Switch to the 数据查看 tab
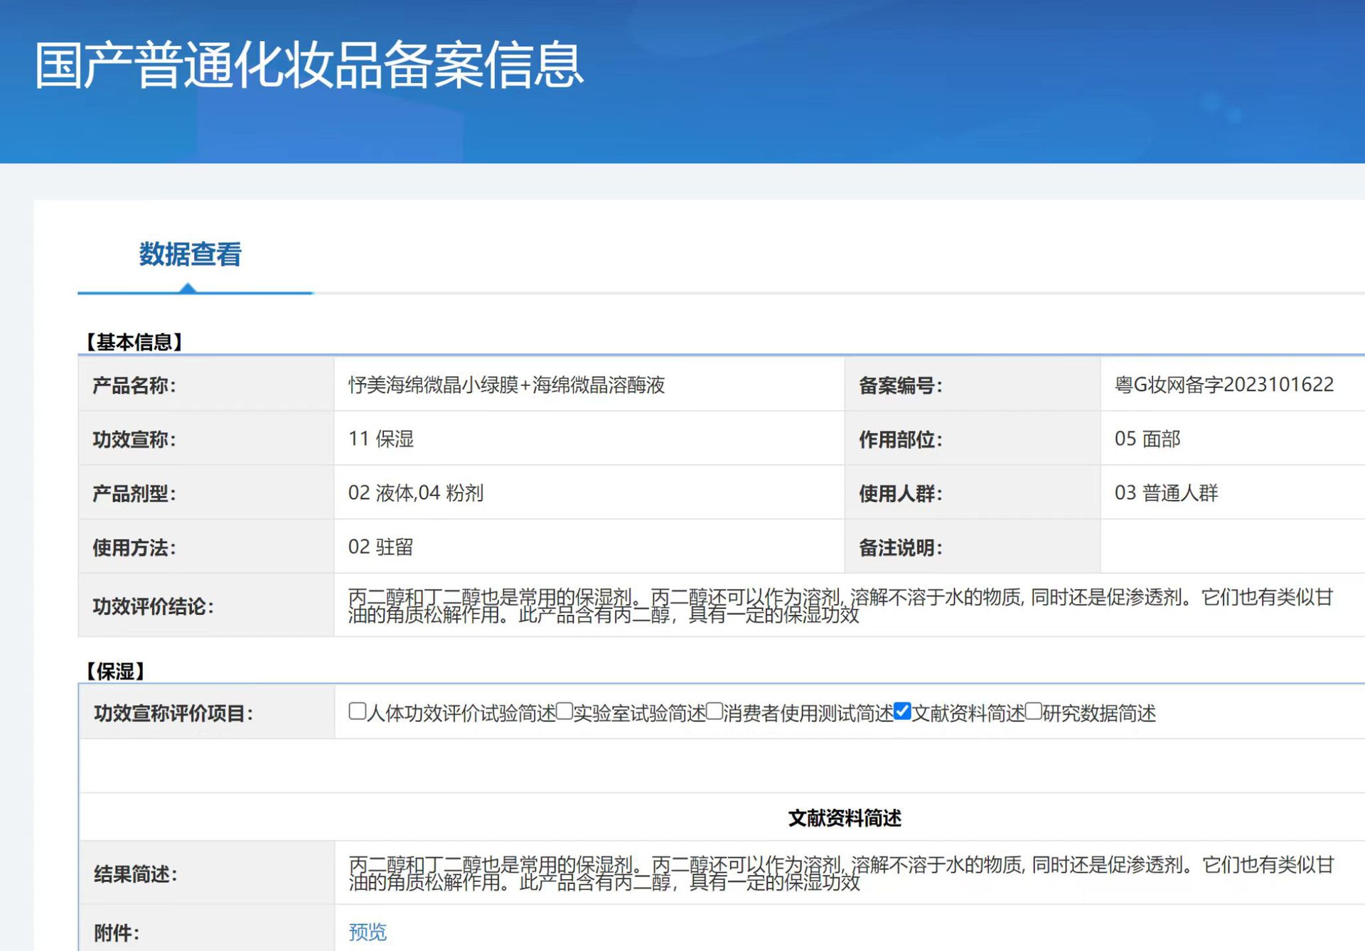Screen dimensions: 1365x951 point(190,254)
